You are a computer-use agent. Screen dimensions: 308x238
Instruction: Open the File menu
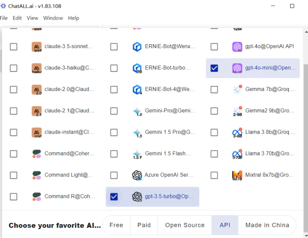pyautogui.click(x=4, y=18)
